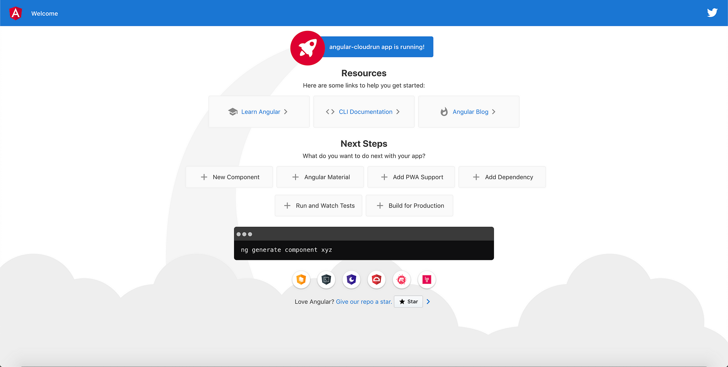Select the graduation cap Learn Angular icon
This screenshot has height=367, width=728.
click(233, 112)
